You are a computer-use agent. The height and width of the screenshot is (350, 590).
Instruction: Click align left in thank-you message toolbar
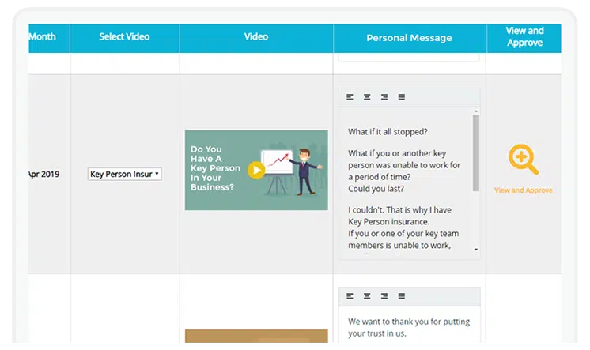(350, 296)
